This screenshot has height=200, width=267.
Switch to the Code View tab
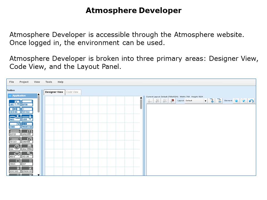73,92
